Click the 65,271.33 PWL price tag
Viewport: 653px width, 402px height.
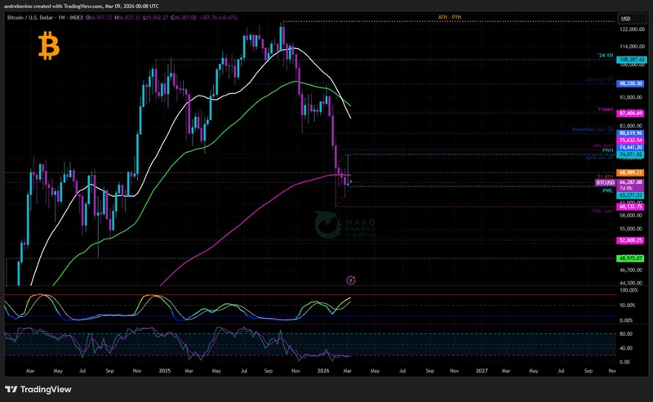click(x=631, y=194)
